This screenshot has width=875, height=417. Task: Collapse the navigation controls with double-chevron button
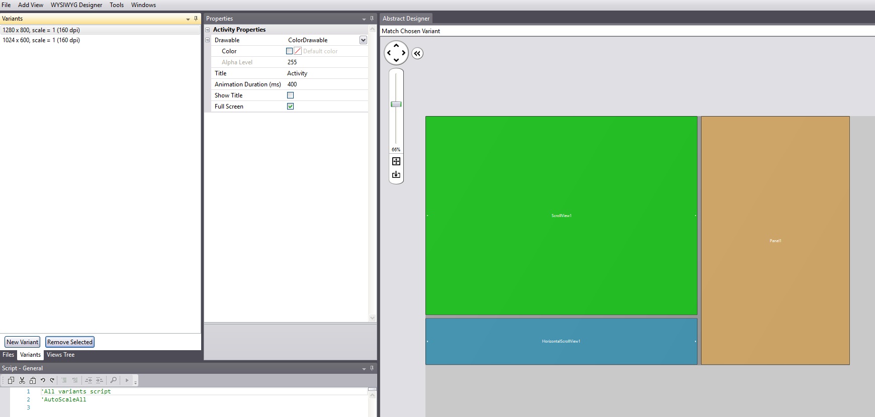417,53
